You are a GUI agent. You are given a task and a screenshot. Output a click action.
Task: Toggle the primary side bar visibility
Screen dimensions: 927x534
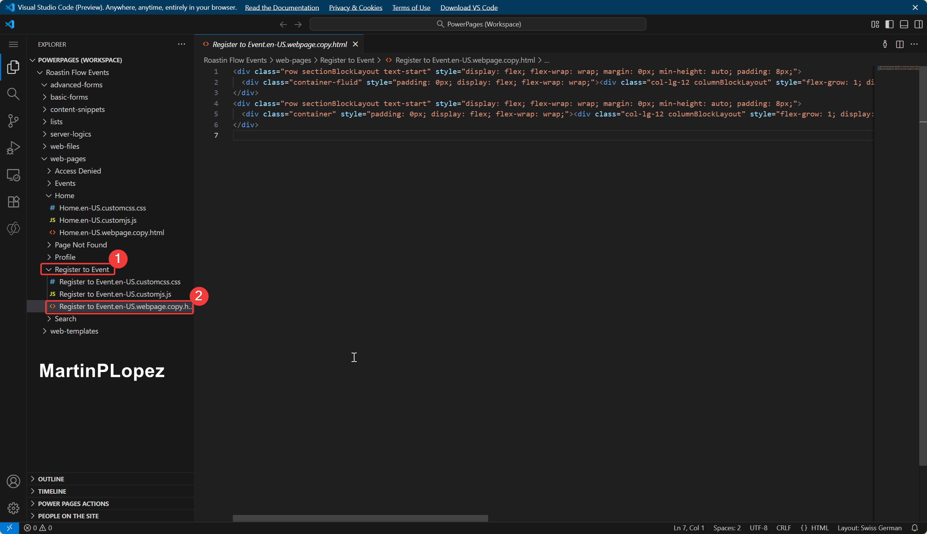click(890, 24)
